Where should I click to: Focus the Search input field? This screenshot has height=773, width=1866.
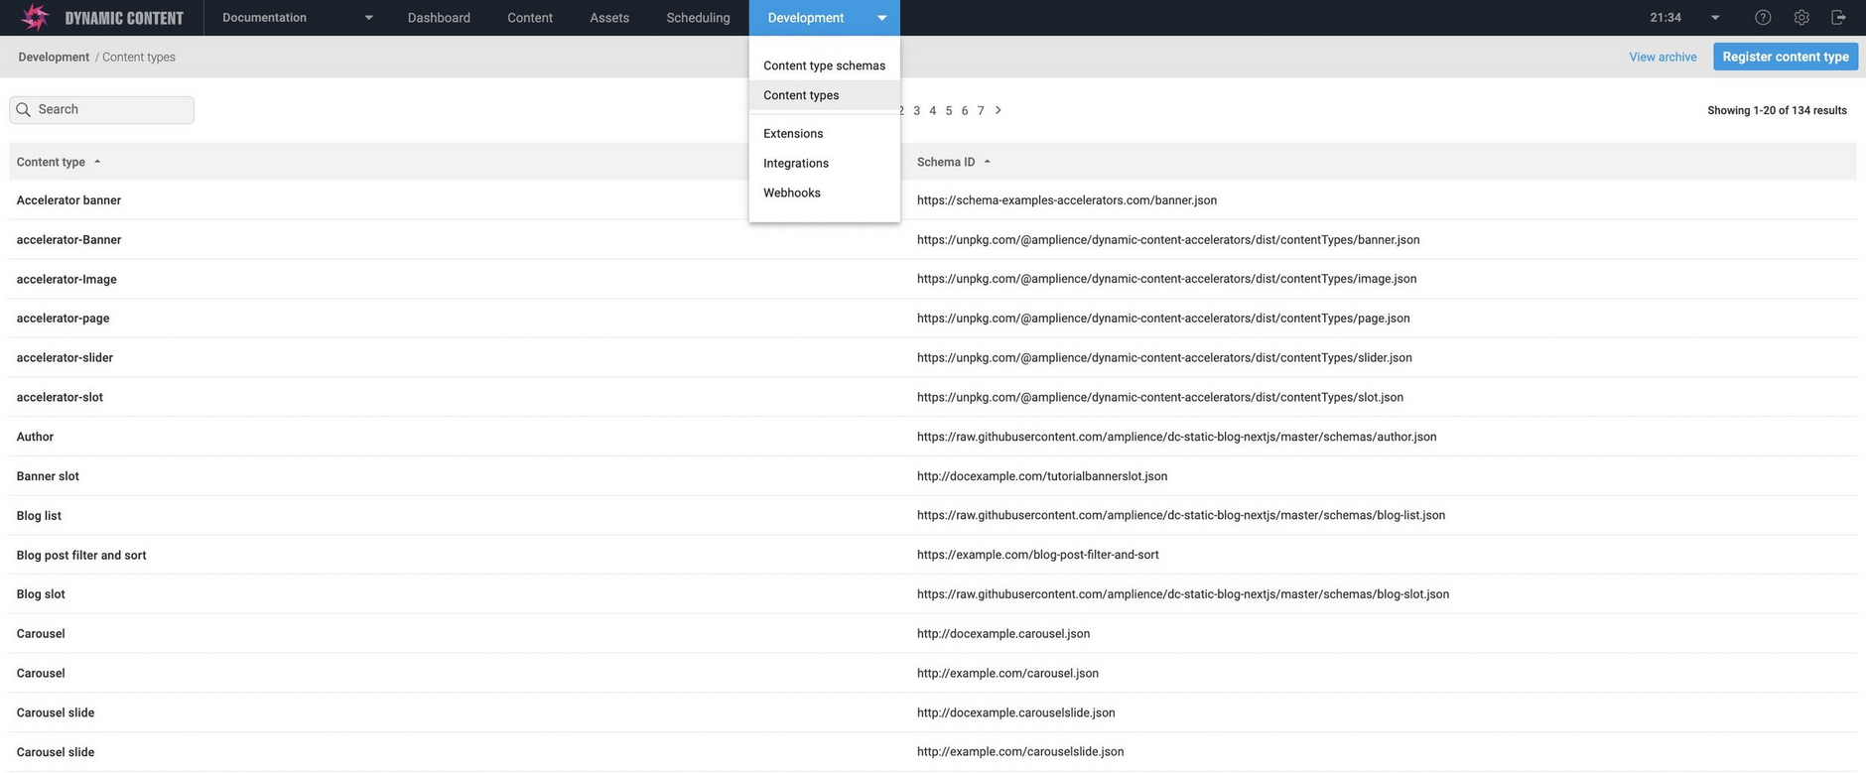coord(101,110)
